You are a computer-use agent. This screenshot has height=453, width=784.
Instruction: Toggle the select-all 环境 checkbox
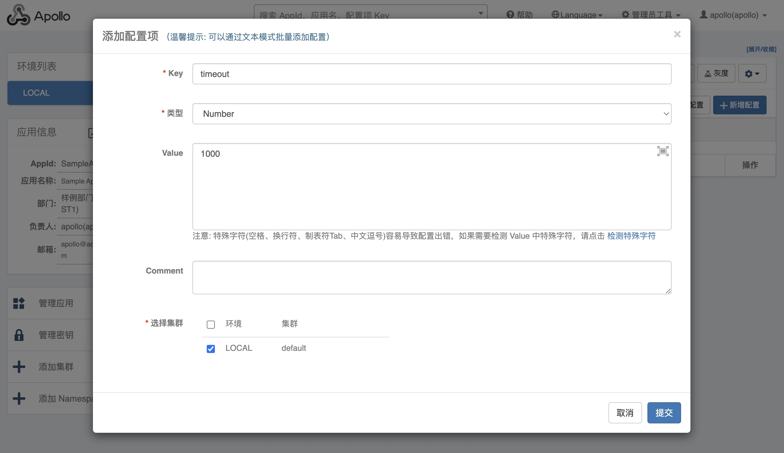tap(211, 325)
